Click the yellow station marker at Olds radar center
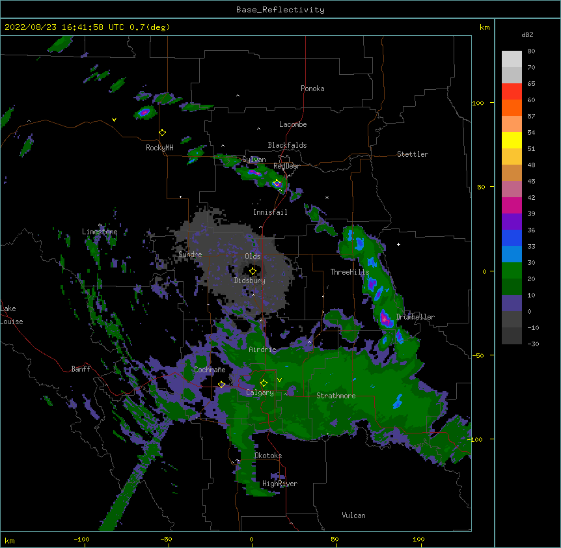The image size is (561, 548). tap(253, 271)
